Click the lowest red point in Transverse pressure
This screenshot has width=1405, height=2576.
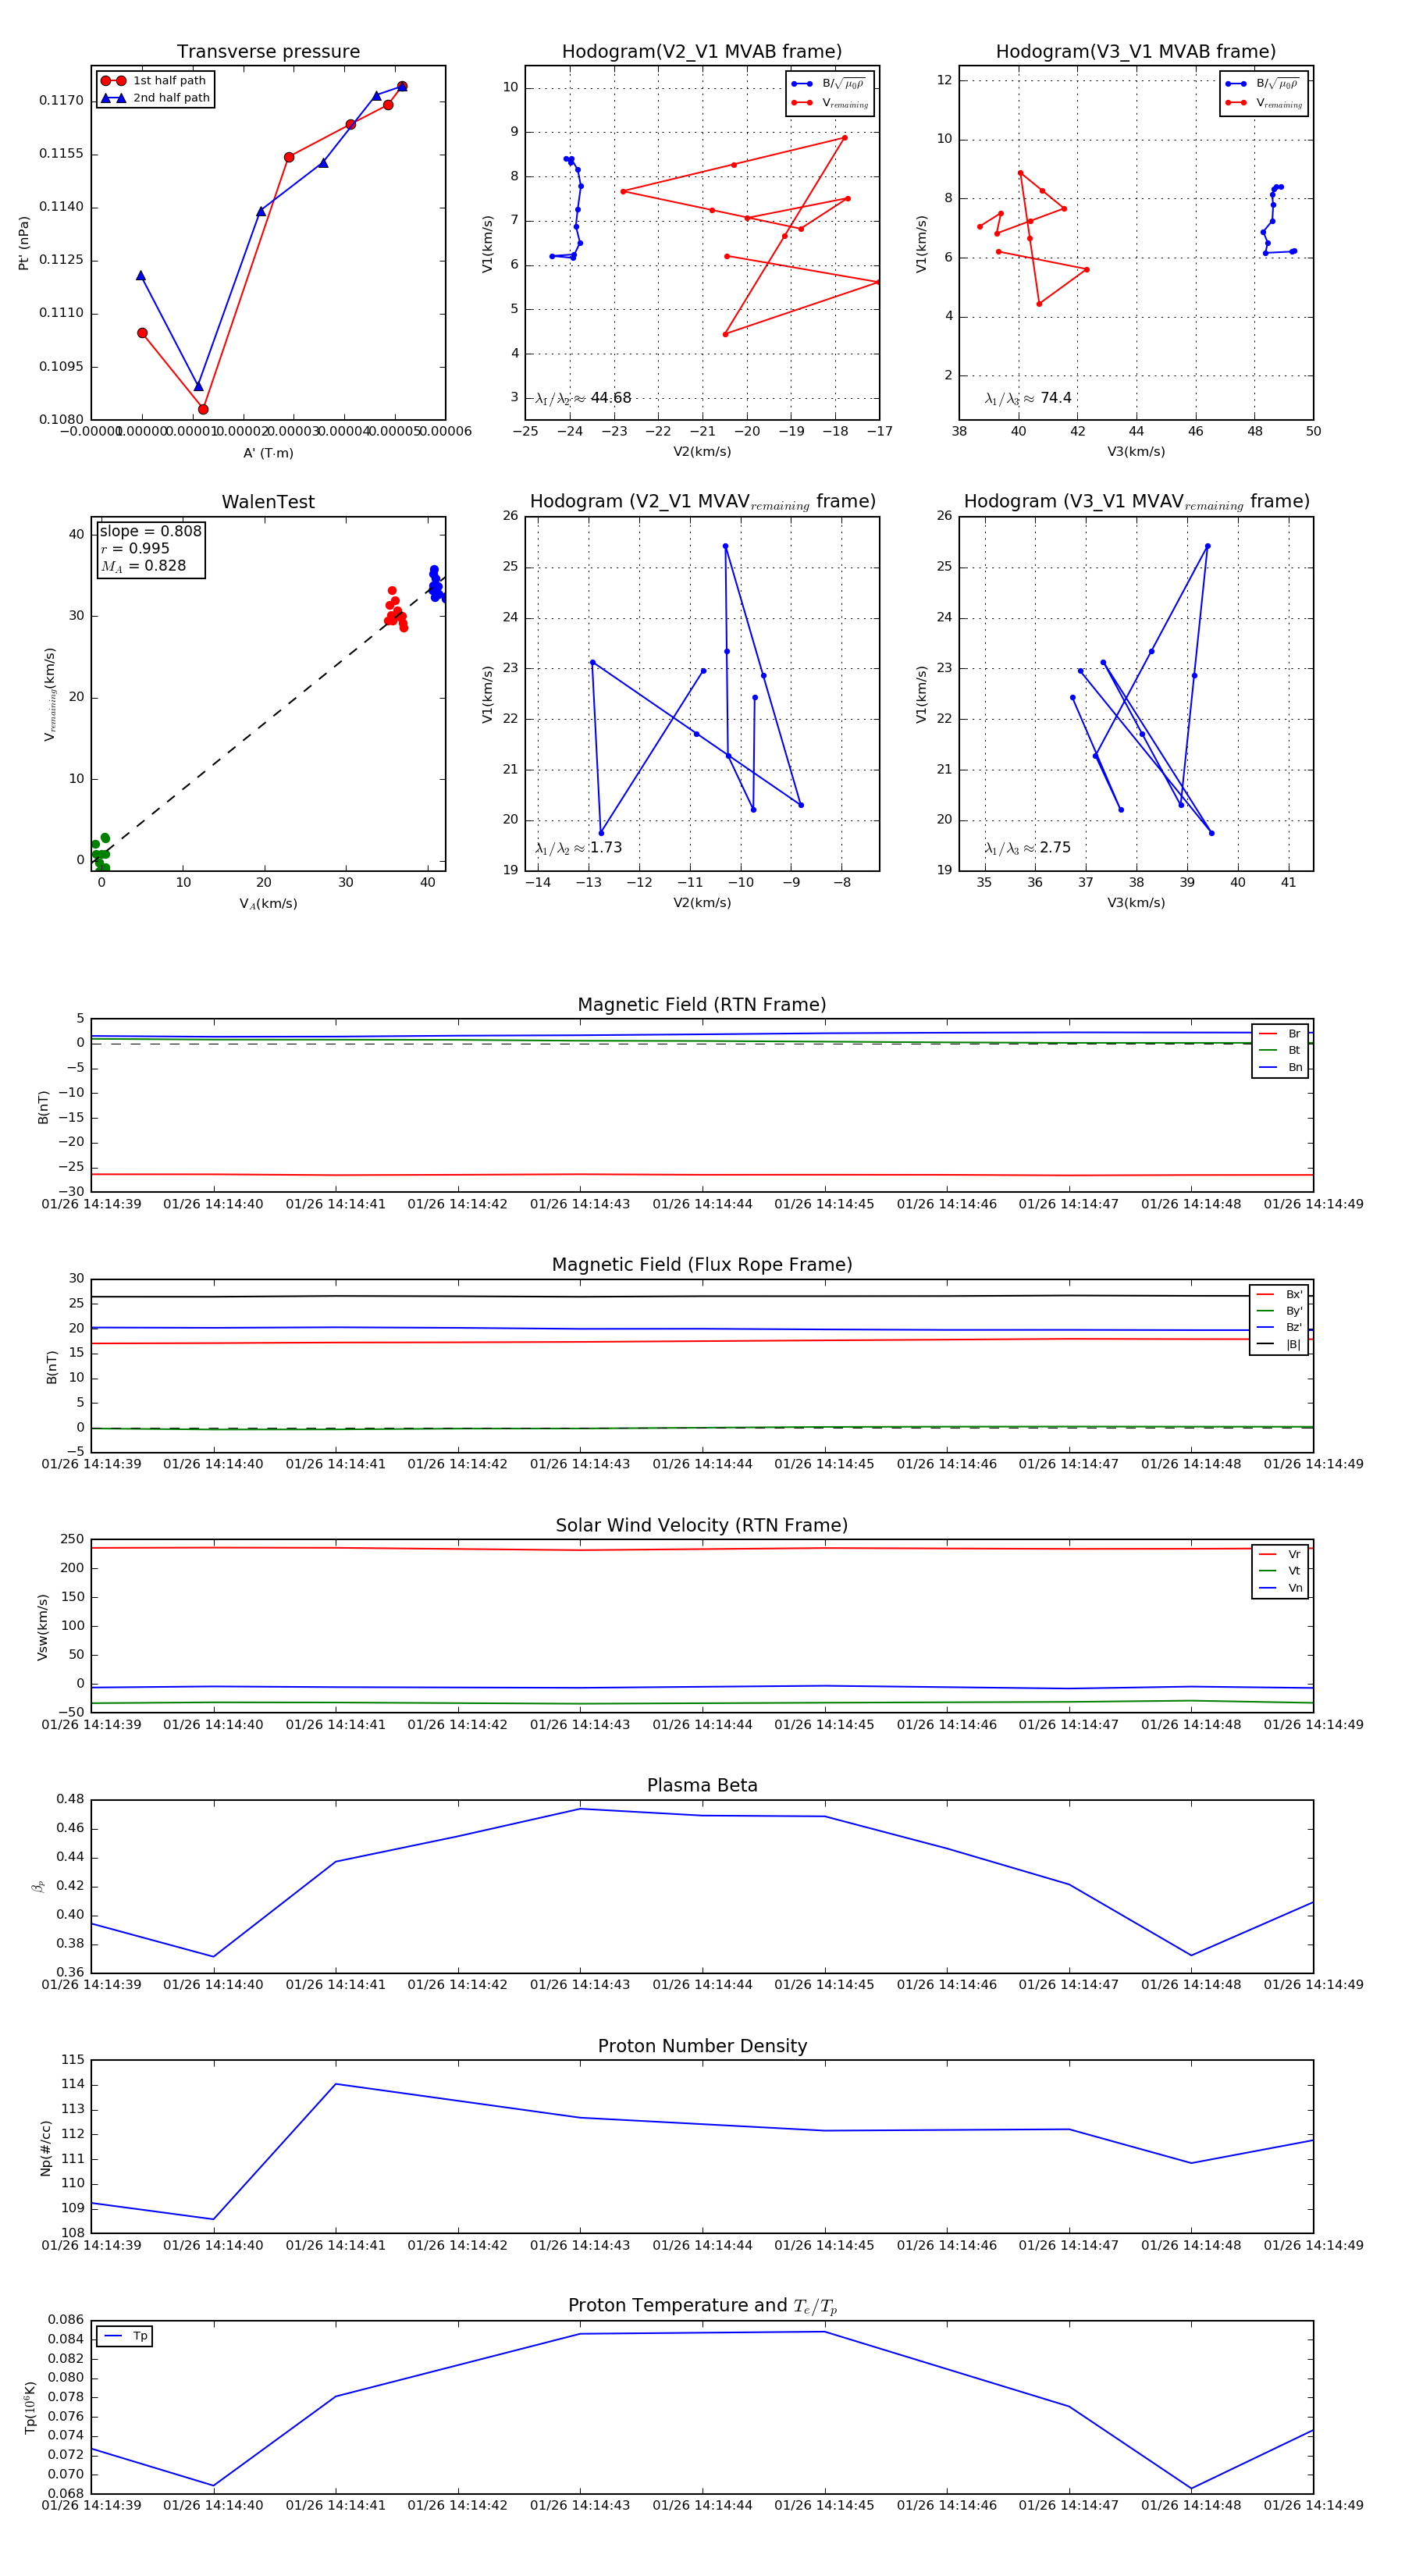[203, 409]
